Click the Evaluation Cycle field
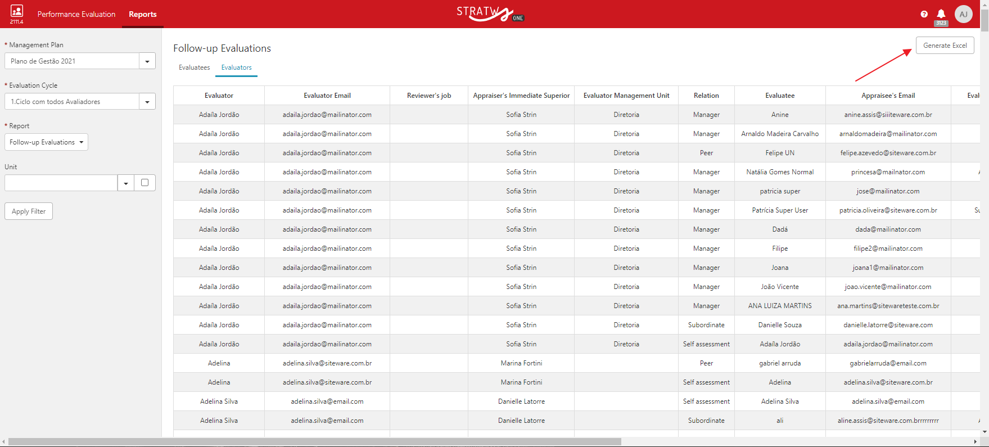The width and height of the screenshot is (989, 447). tap(72, 102)
